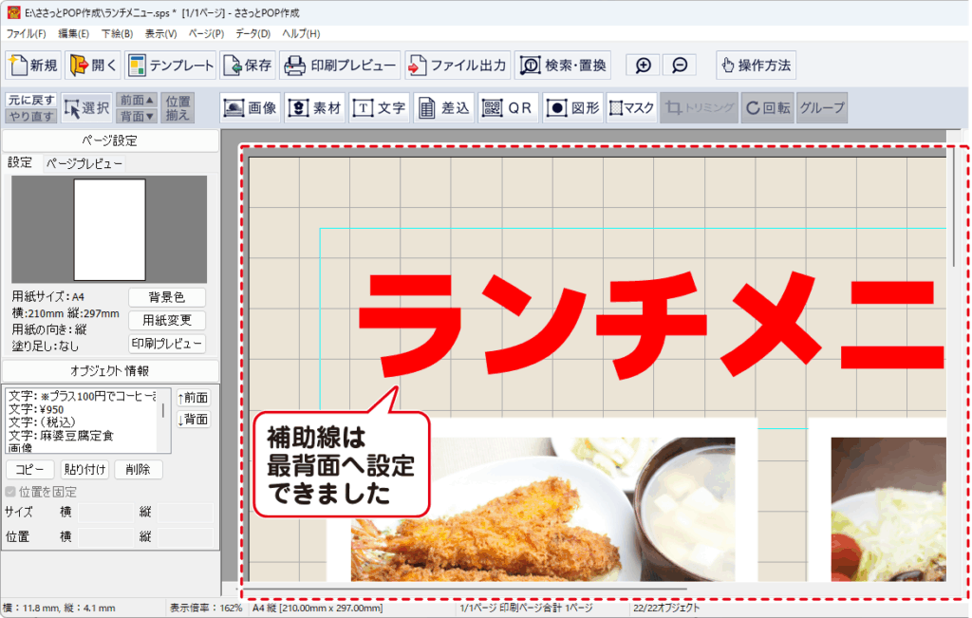Add a 図形 shape object
Screen dimensions: 972x618
pyautogui.click(x=573, y=108)
